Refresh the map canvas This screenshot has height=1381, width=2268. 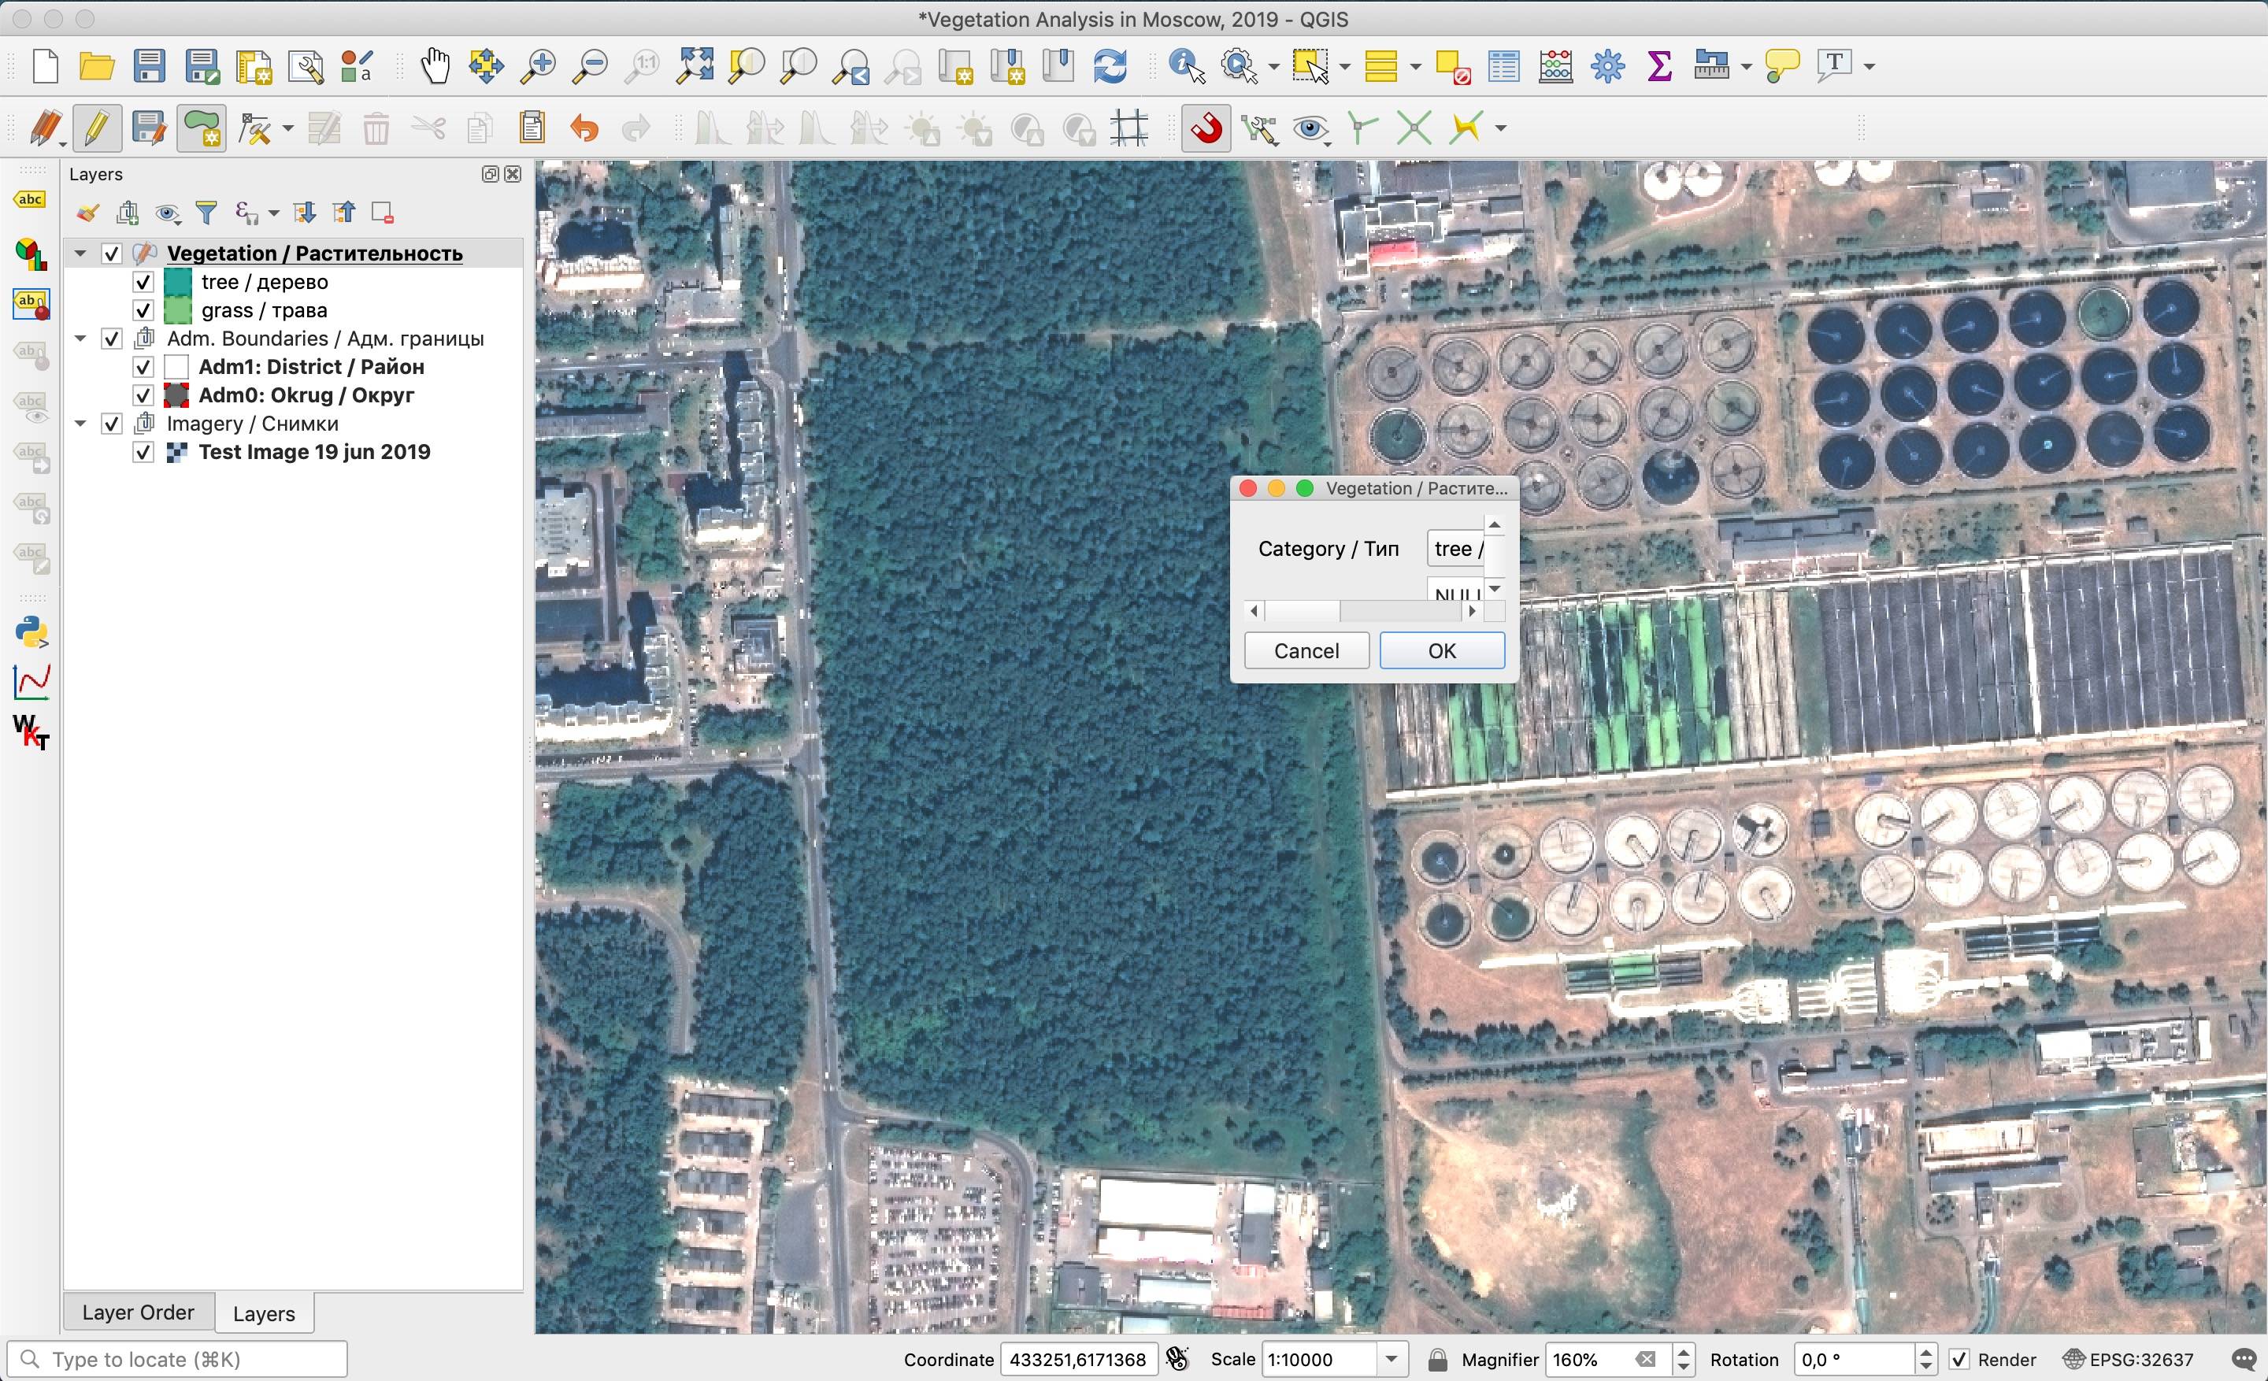click(1110, 66)
